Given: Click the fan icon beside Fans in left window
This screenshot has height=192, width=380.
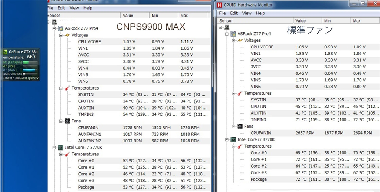Looking at the screenshot, I should click(67, 121).
